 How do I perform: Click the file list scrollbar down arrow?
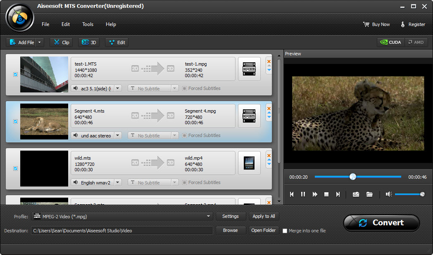tap(279, 201)
